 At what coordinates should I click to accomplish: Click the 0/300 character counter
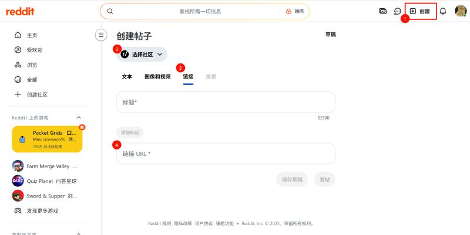[324, 118]
